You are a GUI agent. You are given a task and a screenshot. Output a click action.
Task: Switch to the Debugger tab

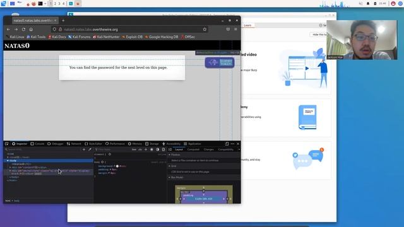[x=55, y=144]
